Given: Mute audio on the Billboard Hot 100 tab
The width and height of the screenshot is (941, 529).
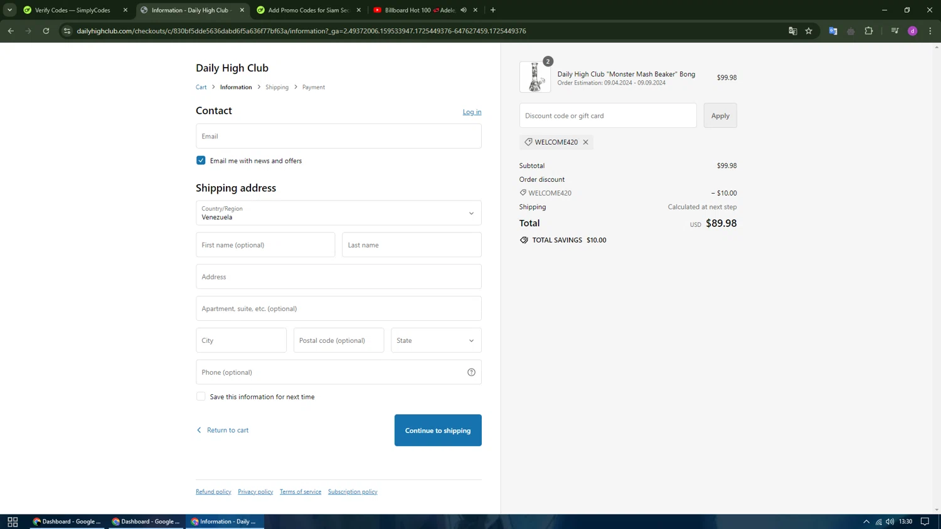Looking at the screenshot, I should [x=464, y=10].
